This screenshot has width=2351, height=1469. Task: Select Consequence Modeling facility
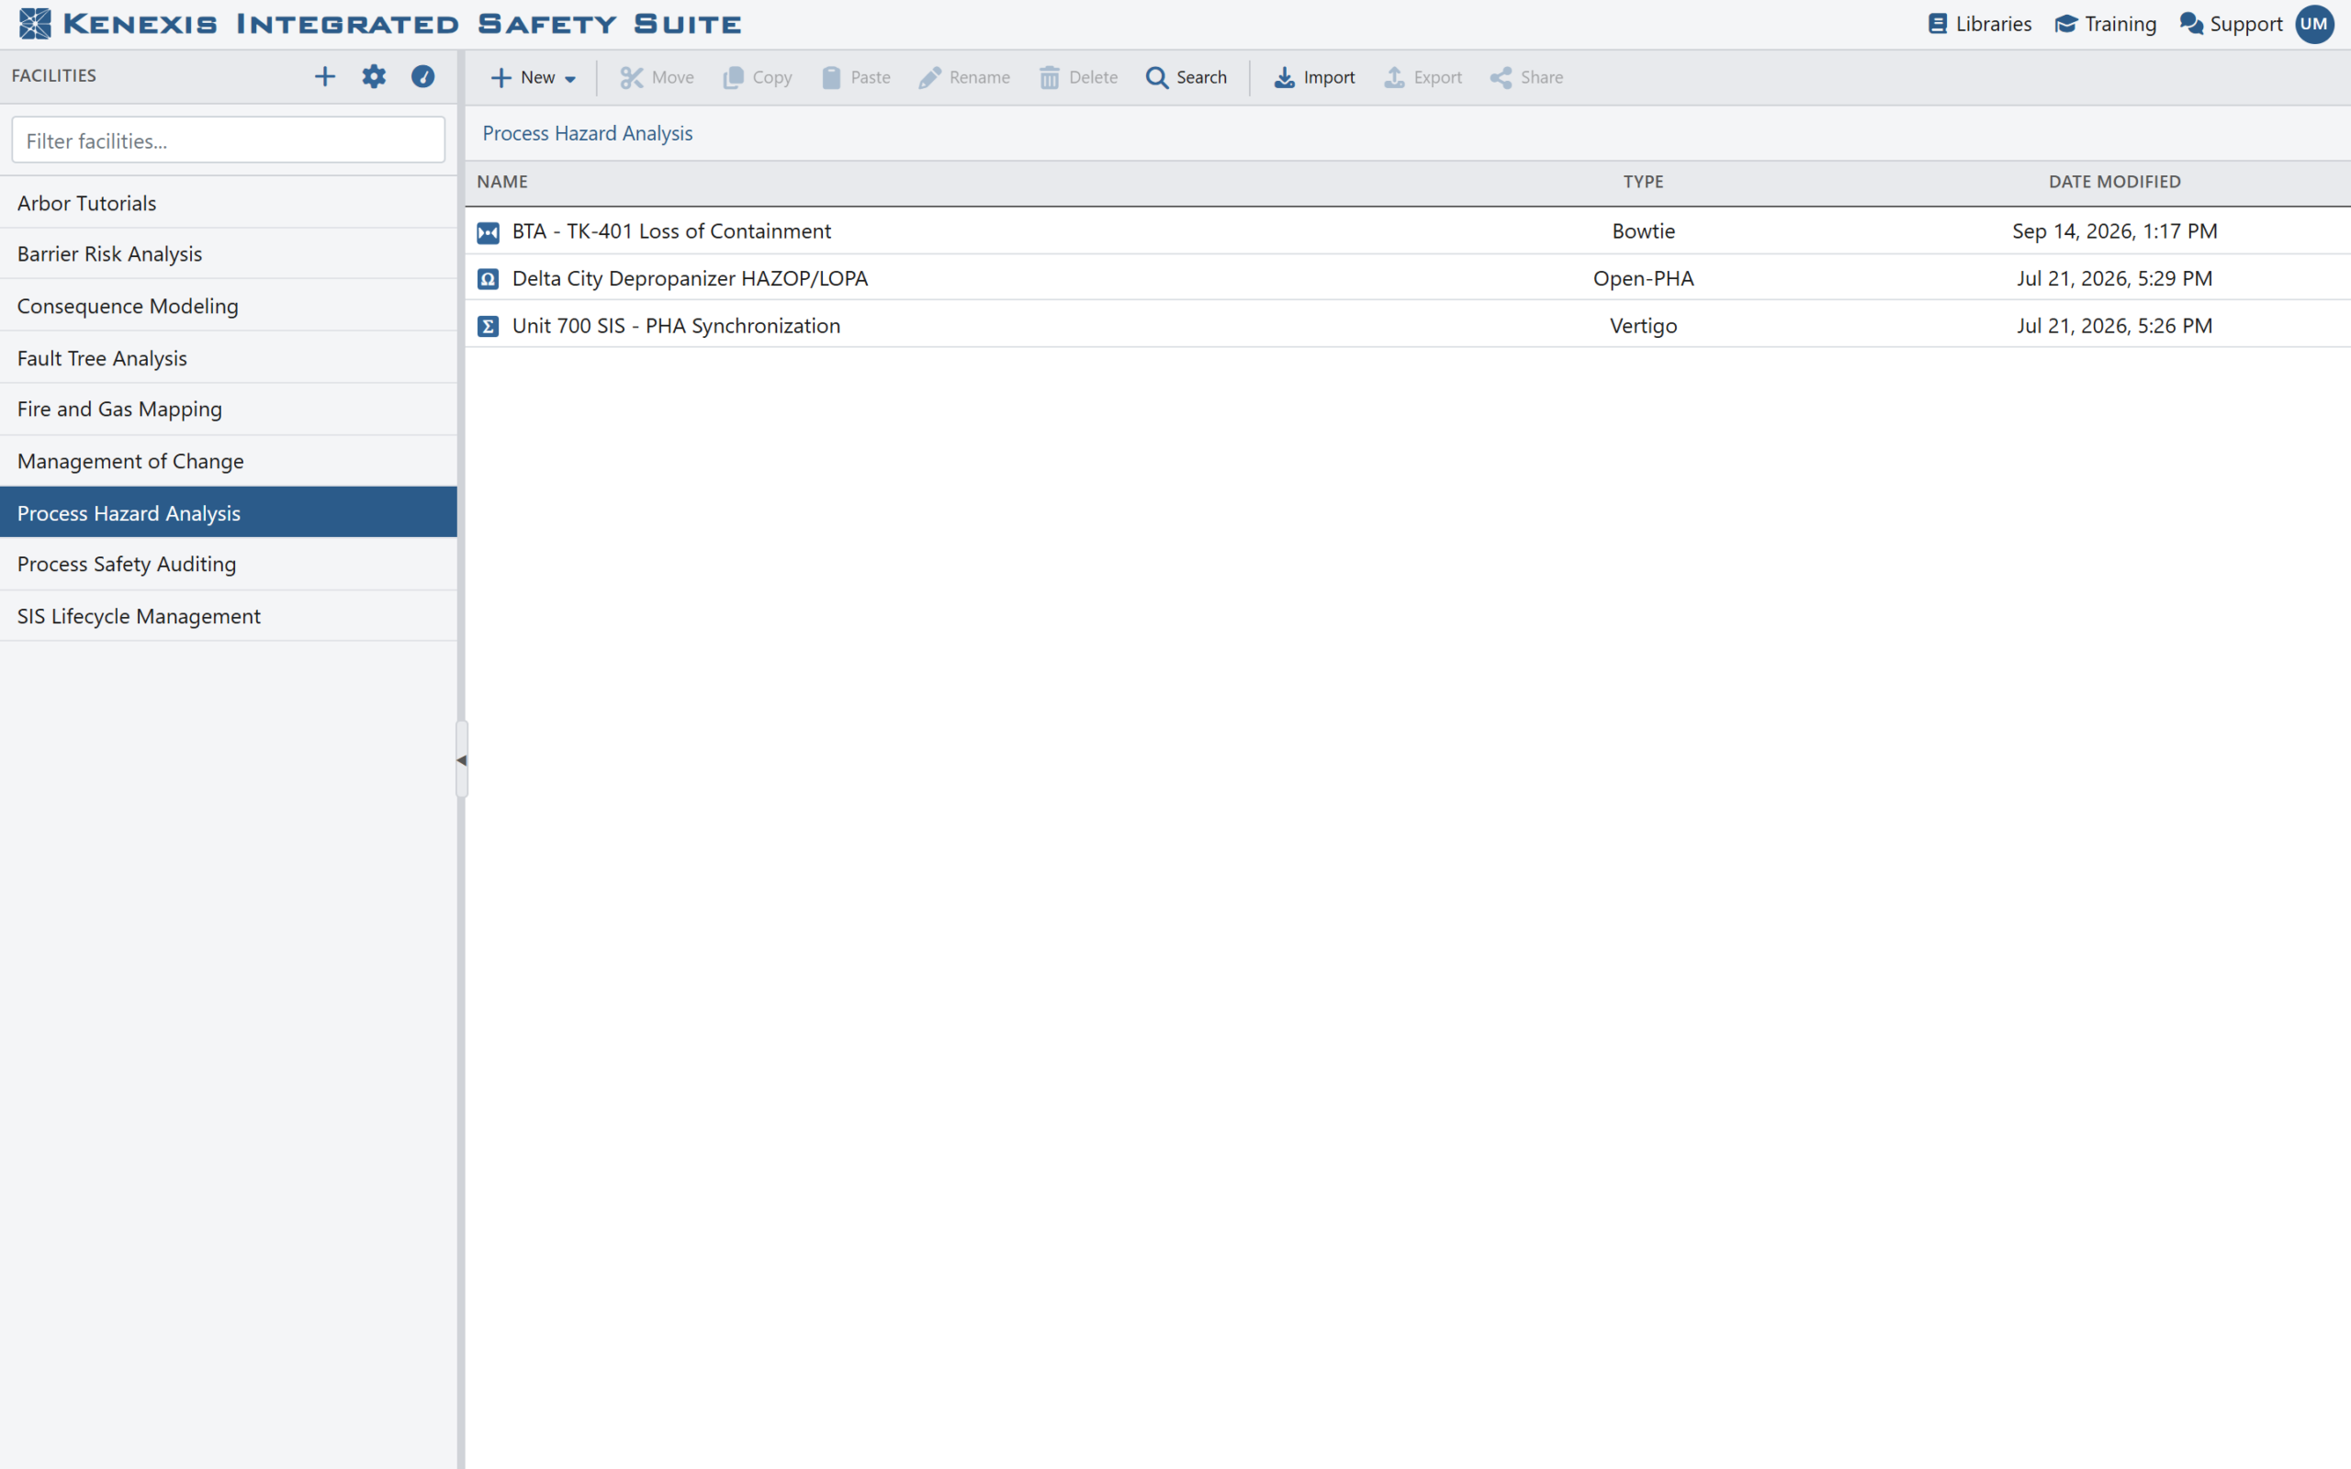[x=229, y=306]
